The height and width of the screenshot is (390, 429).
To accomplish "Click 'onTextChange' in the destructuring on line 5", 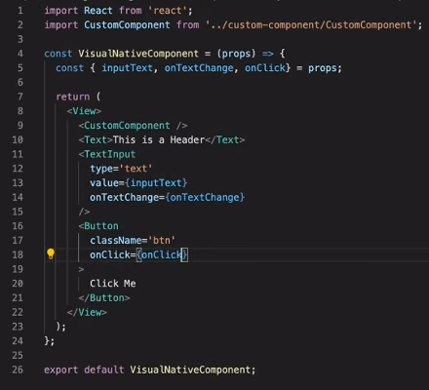I will (199, 67).
